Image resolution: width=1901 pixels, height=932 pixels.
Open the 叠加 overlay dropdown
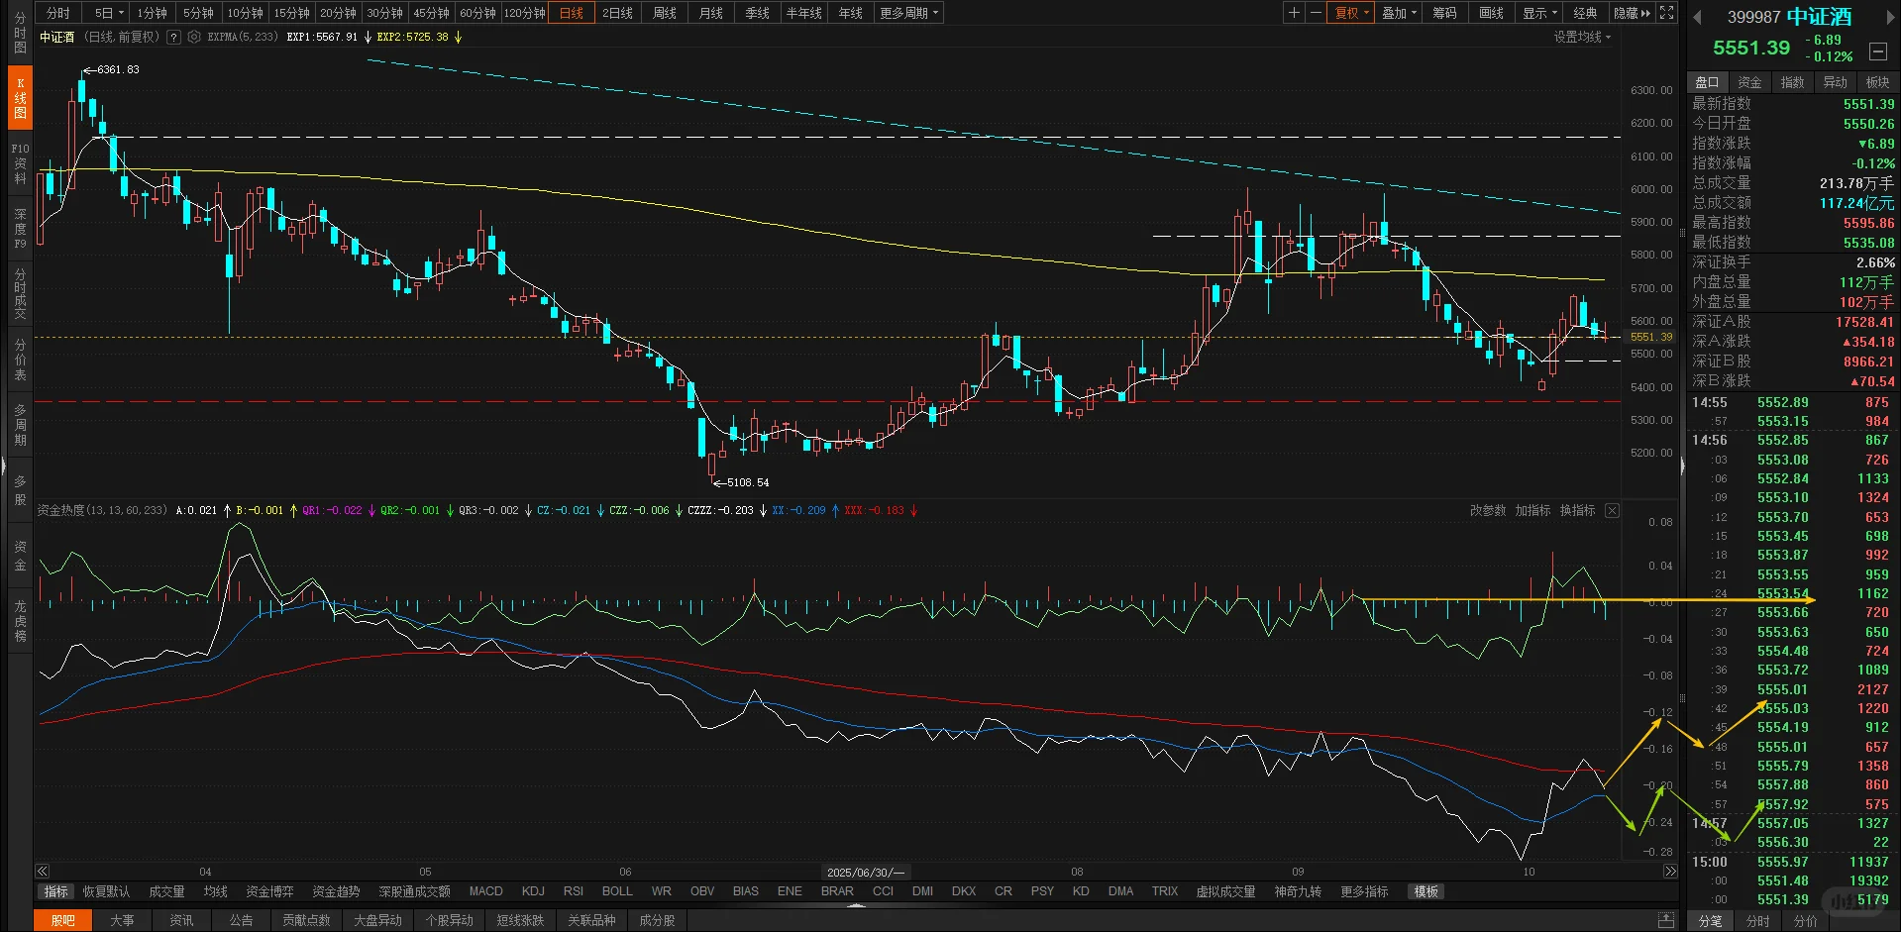coord(1399,13)
